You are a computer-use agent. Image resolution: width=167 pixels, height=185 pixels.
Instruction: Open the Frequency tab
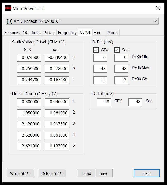point(67,33)
